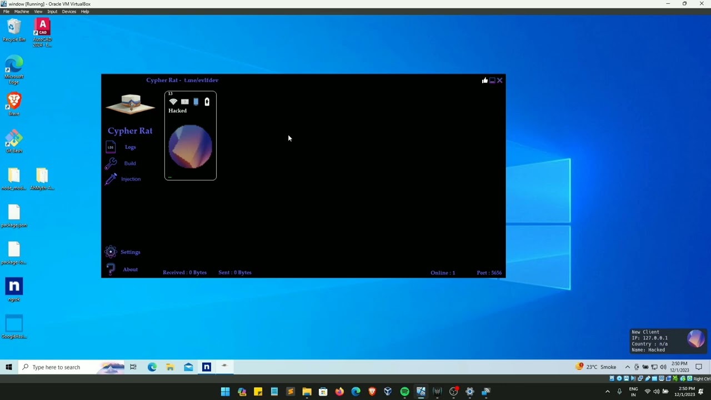Open the VirtualBox View menu
The height and width of the screenshot is (400, 711).
coord(38,12)
